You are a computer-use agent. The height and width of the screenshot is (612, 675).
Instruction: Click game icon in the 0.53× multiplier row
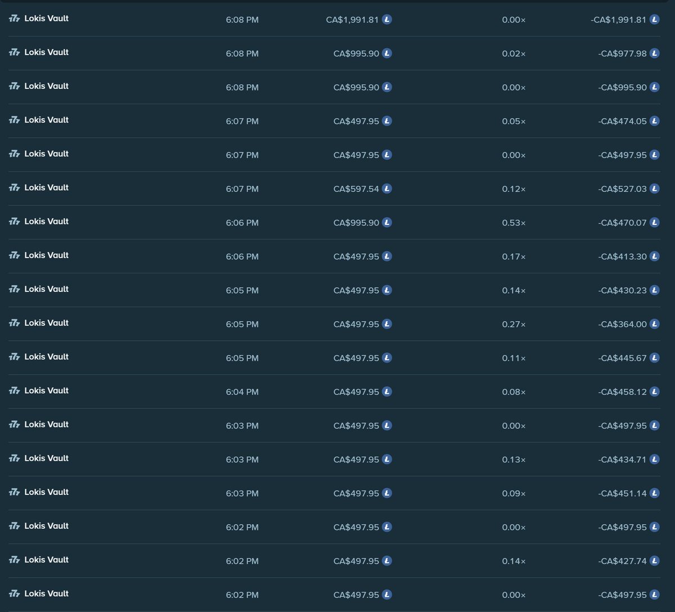[15, 222]
